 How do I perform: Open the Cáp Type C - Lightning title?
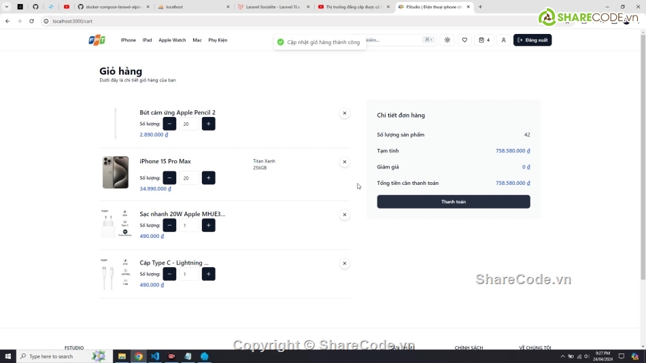(x=174, y=262)
